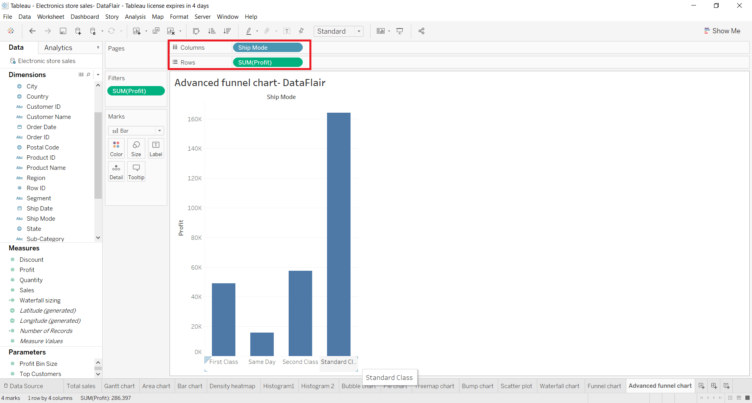Toggle the Show Me panel
The width and height of the screenshot is (752, 403).
click(723, 31)
